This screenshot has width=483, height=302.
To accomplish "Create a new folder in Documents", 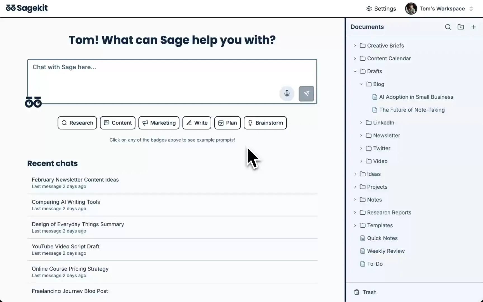I will pos(461,27).
